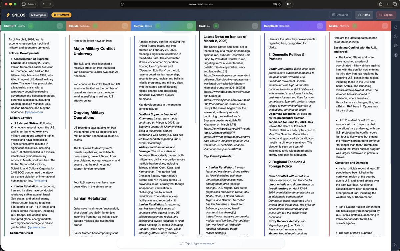Click the DeepSeek column header title
The image size is (400, 251).
click(271, 26)
